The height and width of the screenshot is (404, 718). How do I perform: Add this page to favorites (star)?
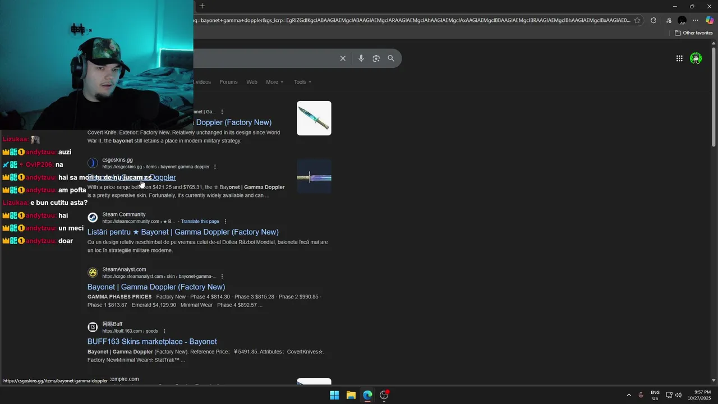(x=637, y=20)
